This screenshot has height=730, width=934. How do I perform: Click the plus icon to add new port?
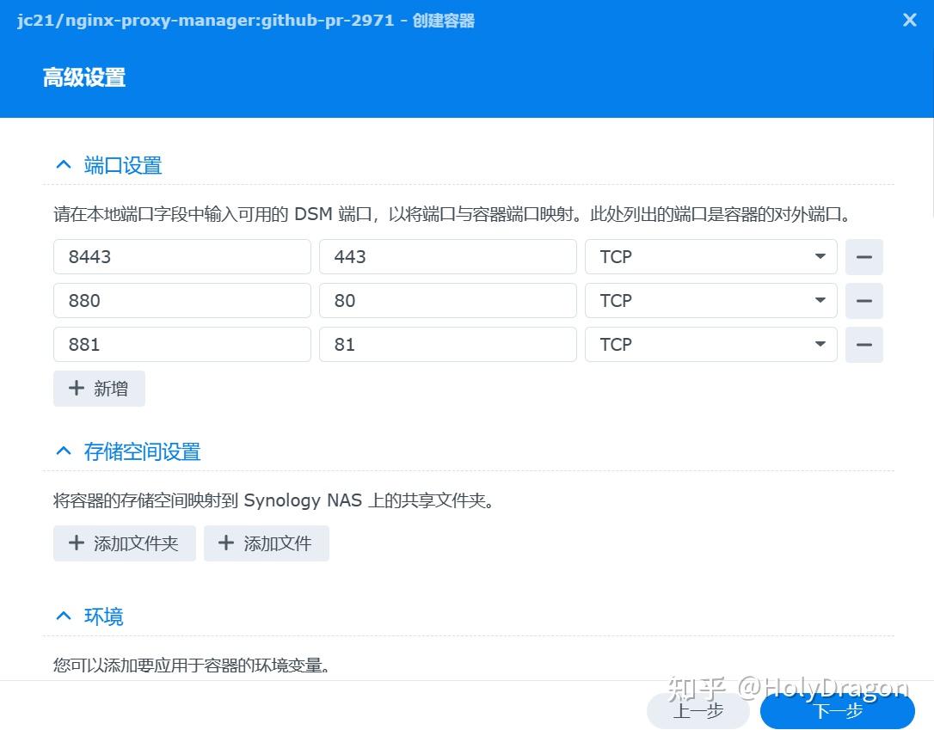click(76, 388)
